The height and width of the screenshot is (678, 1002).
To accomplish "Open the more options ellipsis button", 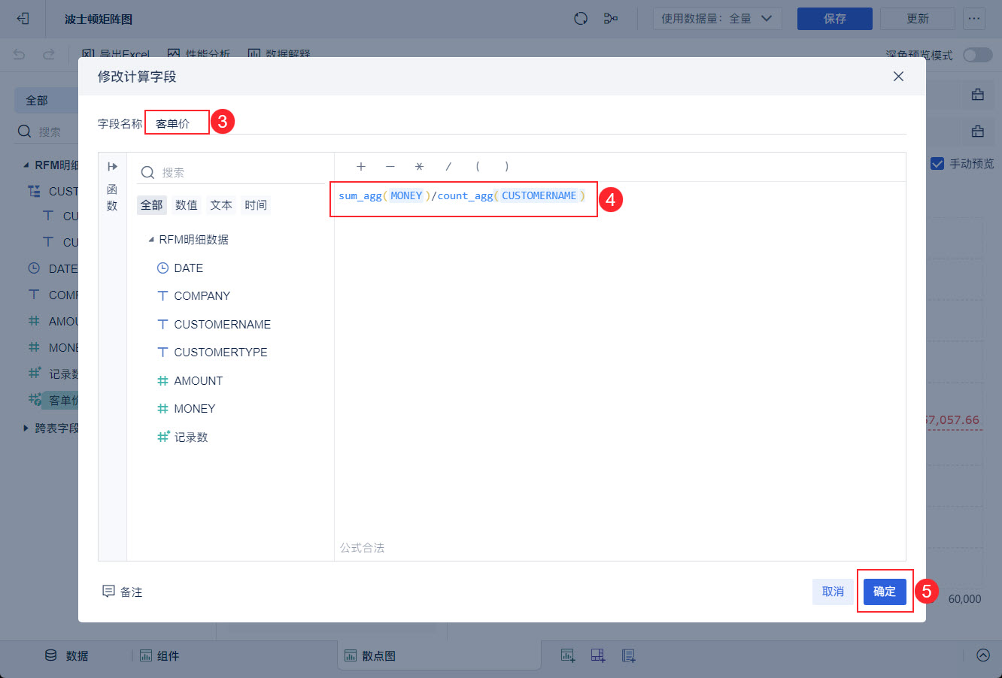I will click(974, 19).
